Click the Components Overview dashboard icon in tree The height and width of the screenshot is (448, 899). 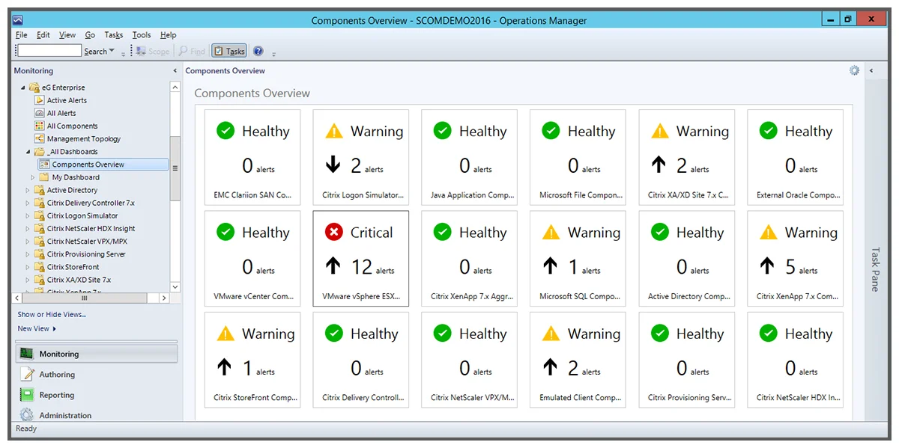tap(44, 165)
